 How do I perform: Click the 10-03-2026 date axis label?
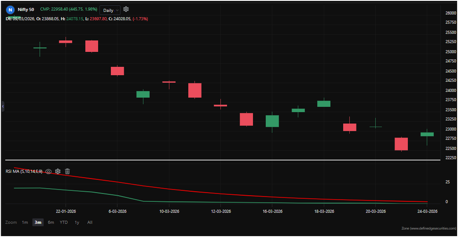[x=169, y=211]
